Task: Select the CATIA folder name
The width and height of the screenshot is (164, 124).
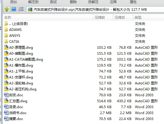Action: (x=14, y=41)
